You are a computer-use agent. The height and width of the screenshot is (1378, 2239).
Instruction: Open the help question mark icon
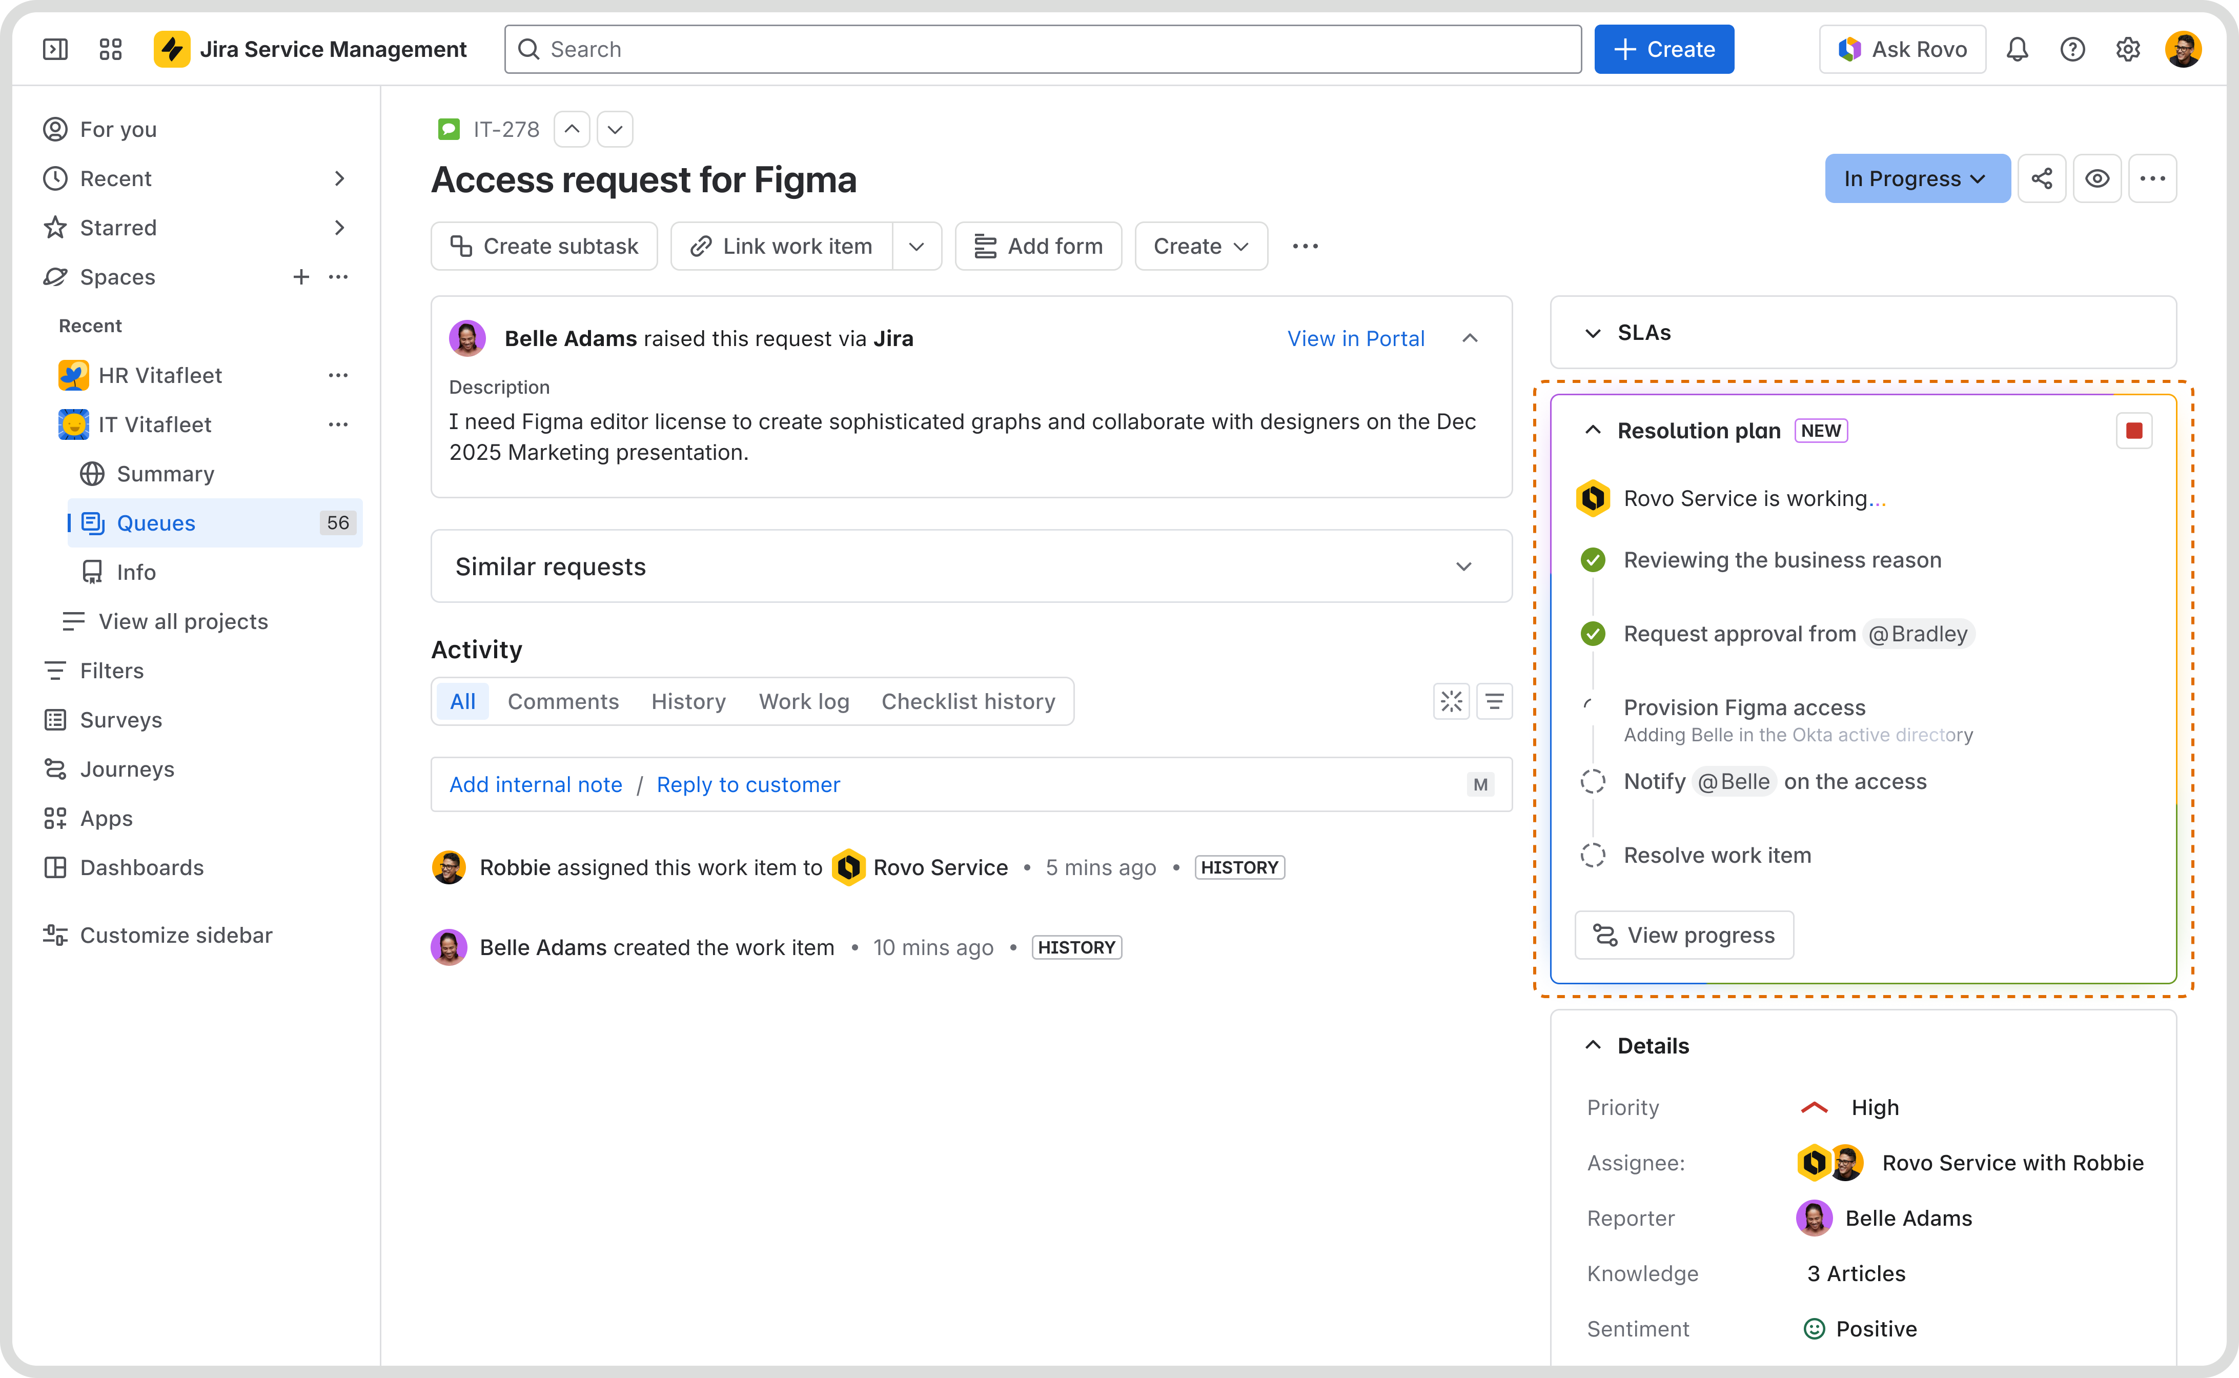(x=2072, y=49)
